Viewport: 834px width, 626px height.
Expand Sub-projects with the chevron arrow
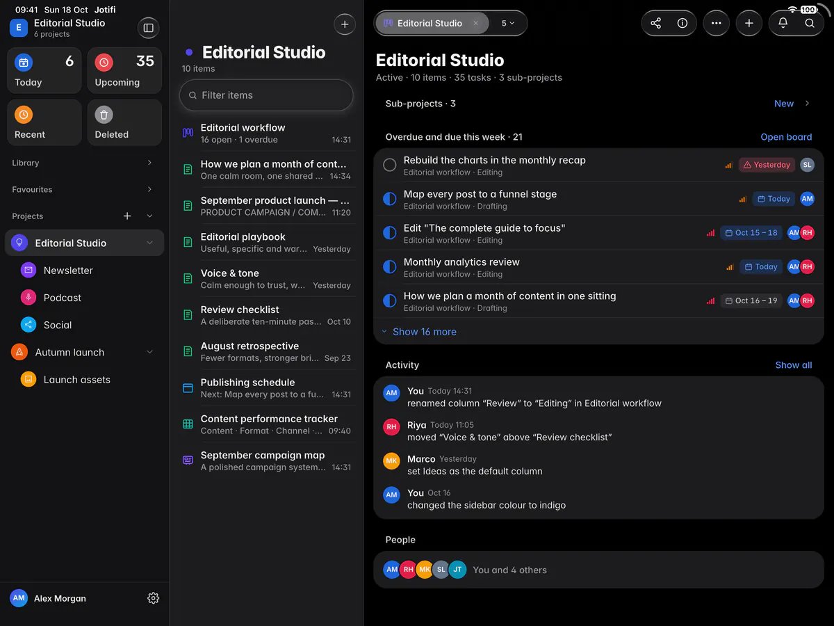point(807,104)
